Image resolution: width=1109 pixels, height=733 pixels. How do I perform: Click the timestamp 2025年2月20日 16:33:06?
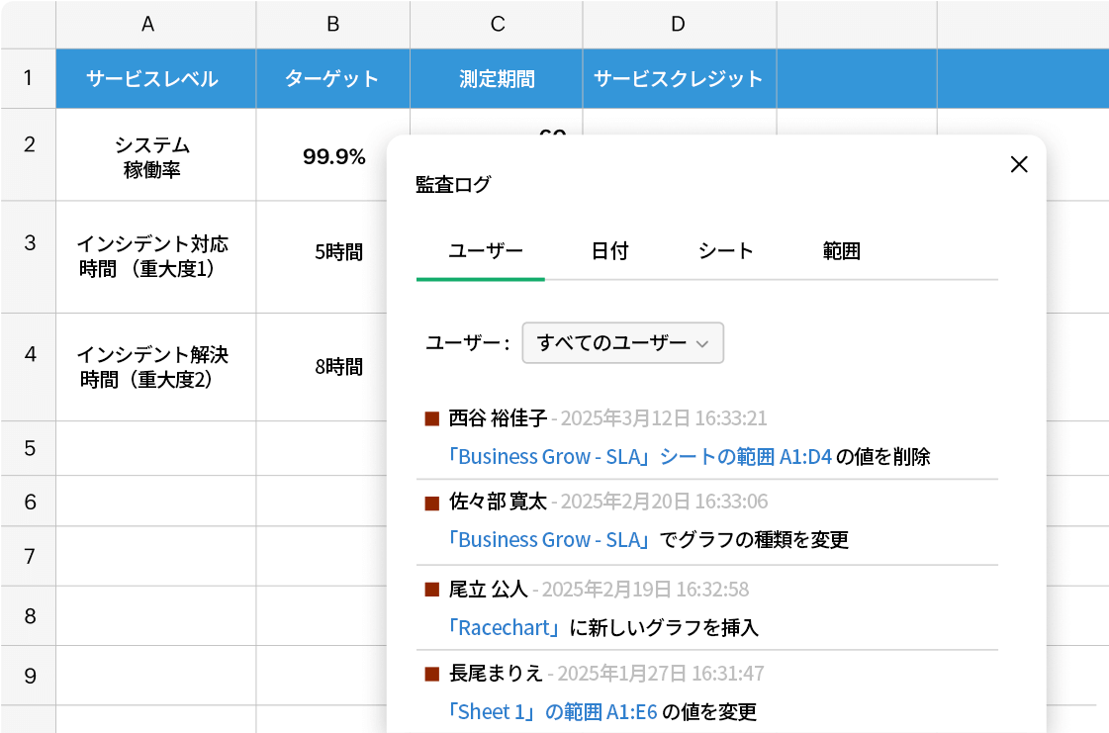pyautogui.click(x=664, y=502)
